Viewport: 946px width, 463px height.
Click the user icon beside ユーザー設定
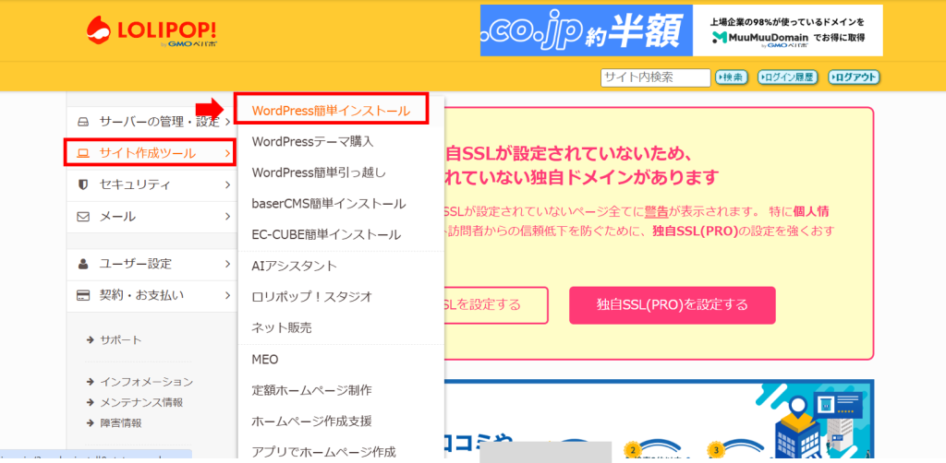tap(83, 264)
